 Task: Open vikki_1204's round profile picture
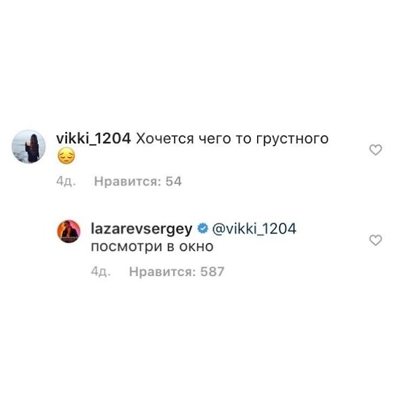click(28, 147)
